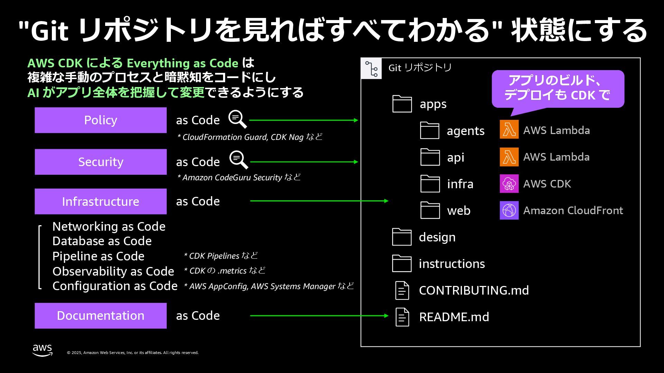The height and width of the screenshot is (373, 664).
Task: Click the AWS logo at bottom left
Action: (x=43, y=350)
